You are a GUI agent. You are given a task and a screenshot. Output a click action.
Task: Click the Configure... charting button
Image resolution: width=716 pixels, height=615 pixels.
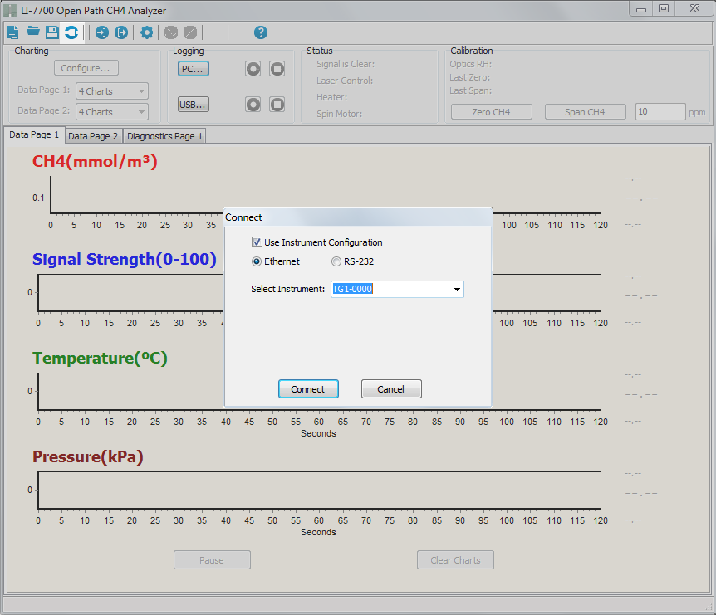[x=86, y=68]
